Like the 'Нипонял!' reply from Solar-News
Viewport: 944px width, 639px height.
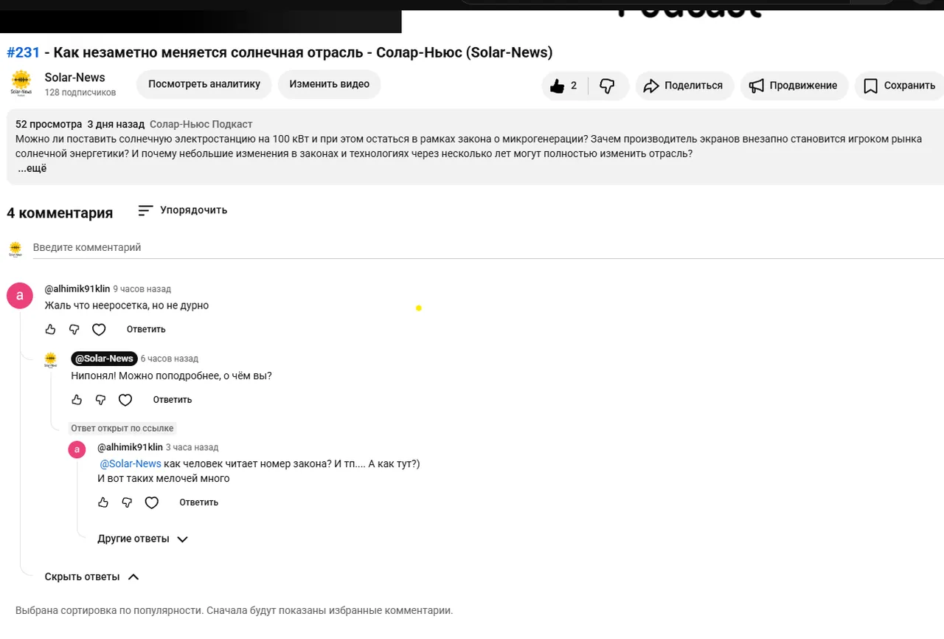click(x=77, y=400)
